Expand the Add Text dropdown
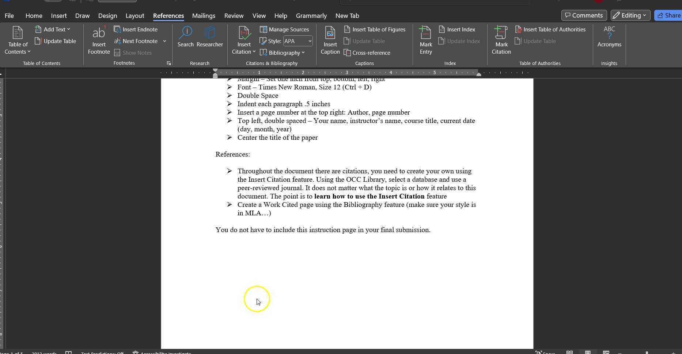The image size is (682, 354). 52,29
